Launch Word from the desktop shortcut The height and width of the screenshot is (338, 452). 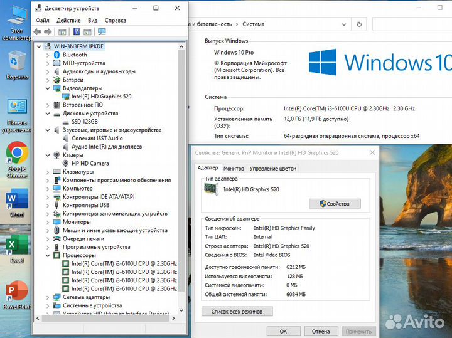click(17, 203)
